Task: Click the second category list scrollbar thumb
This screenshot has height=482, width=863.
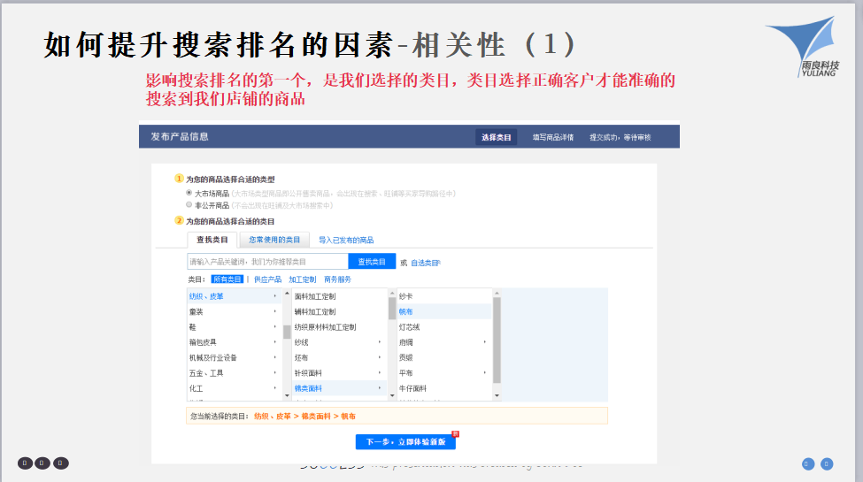Action: click(392, 309)
